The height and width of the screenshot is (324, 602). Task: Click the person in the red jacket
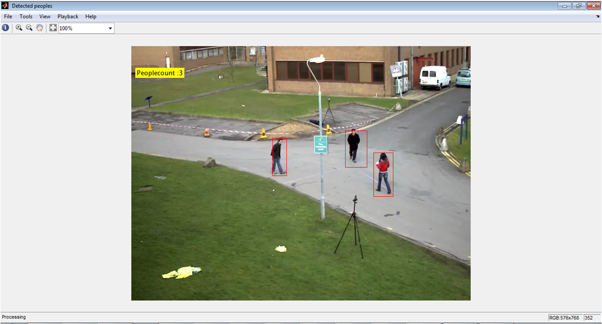pyautogui.click(x=383, y=173)
